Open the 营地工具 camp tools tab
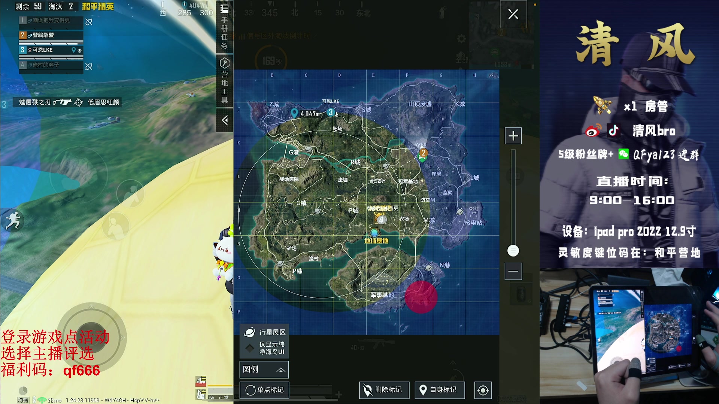 coord(224,80)
